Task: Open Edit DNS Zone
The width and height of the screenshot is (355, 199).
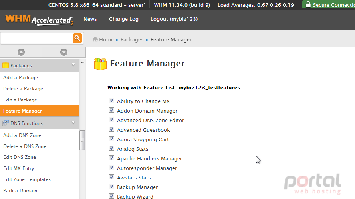Action: pos(20,157)
